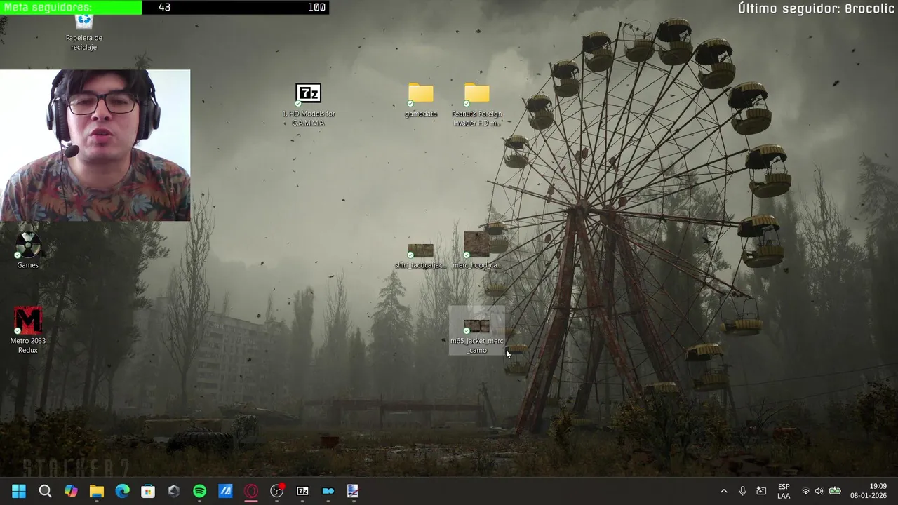Screen dimensions: 898x505
Task: Open the Windows Start menu
Action: pyautogui.click(x=19, y=491)
